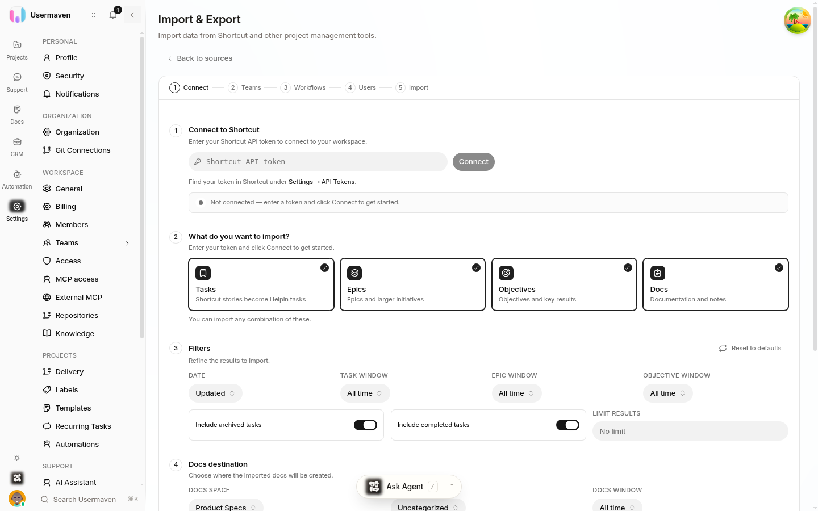Viewport: 818px width, 511px height.
Task: Open the Date Updated dropdown
Action: point(215,393)
